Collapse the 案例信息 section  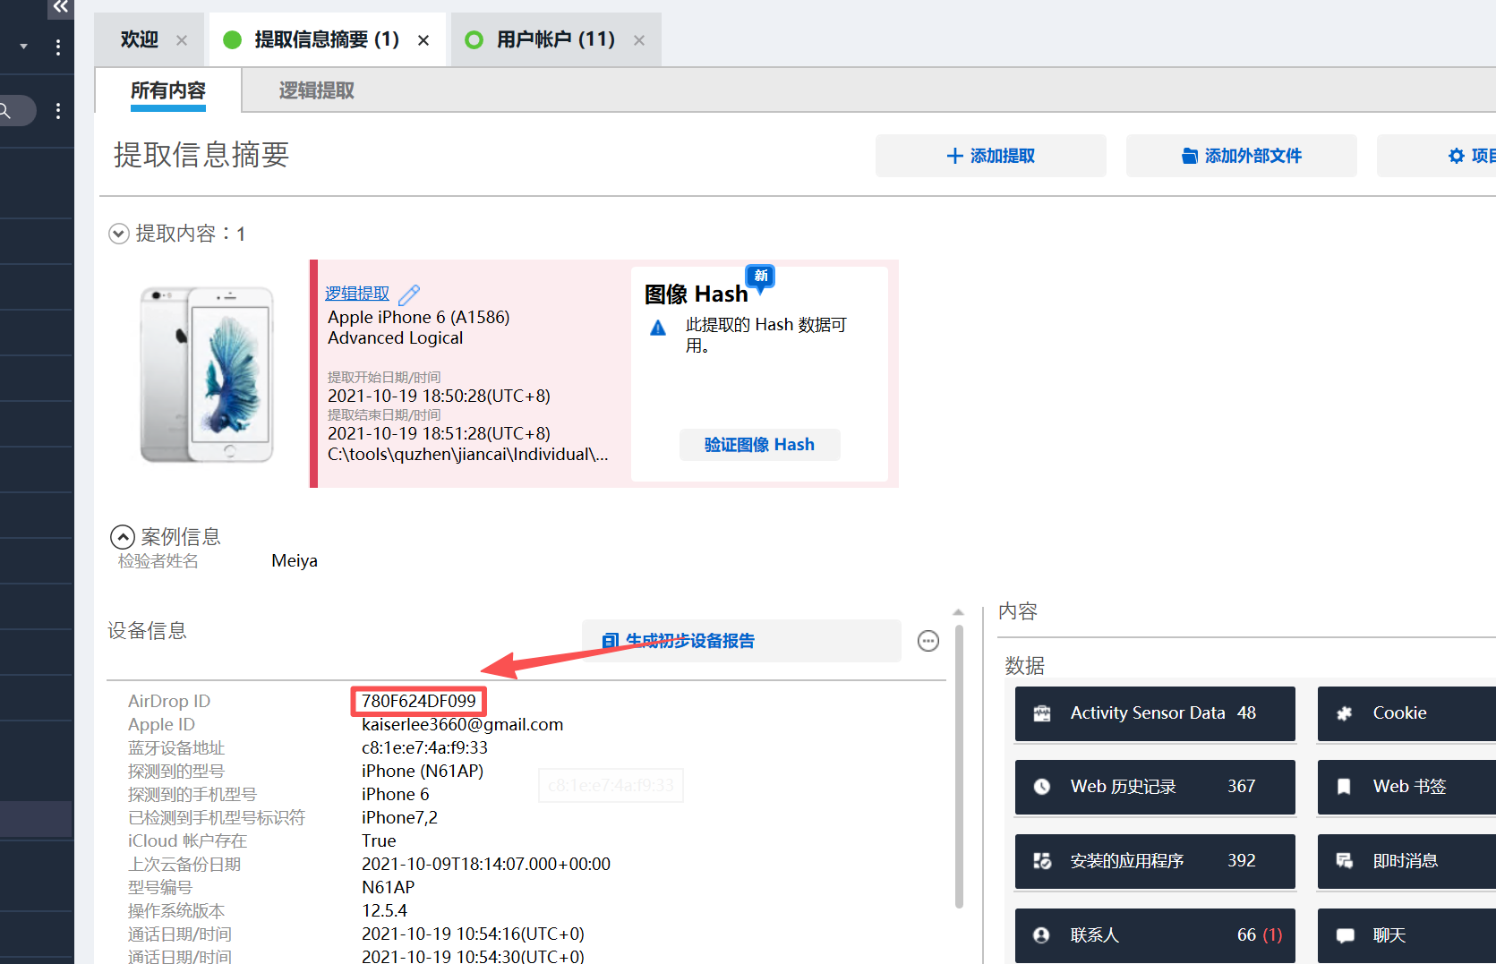[123, 537]
